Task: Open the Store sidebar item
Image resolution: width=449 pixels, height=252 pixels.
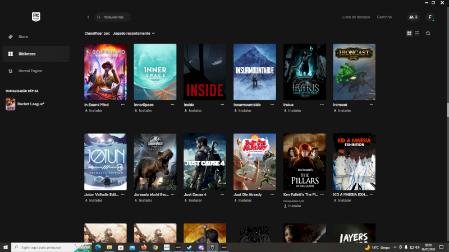Action: pyautogui.click(x=23, y=37)
